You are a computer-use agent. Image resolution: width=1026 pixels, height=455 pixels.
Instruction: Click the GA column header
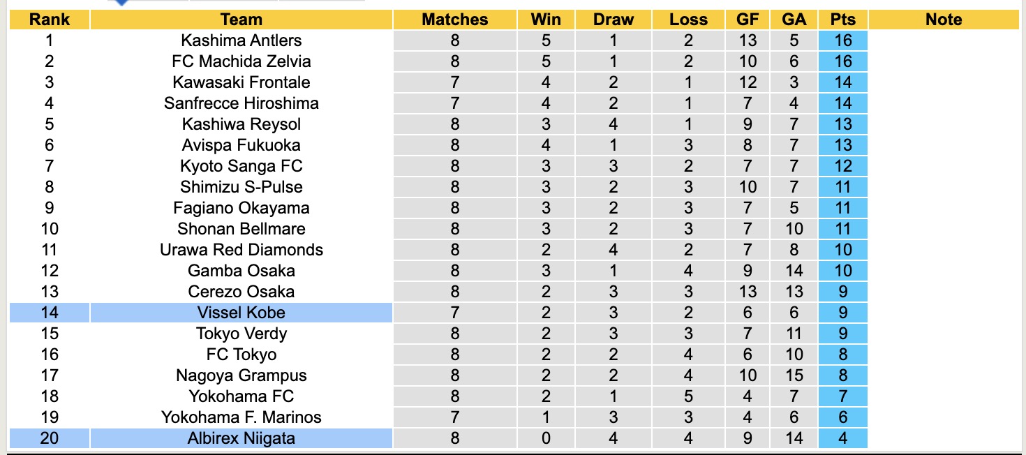[x=794, y=20]
